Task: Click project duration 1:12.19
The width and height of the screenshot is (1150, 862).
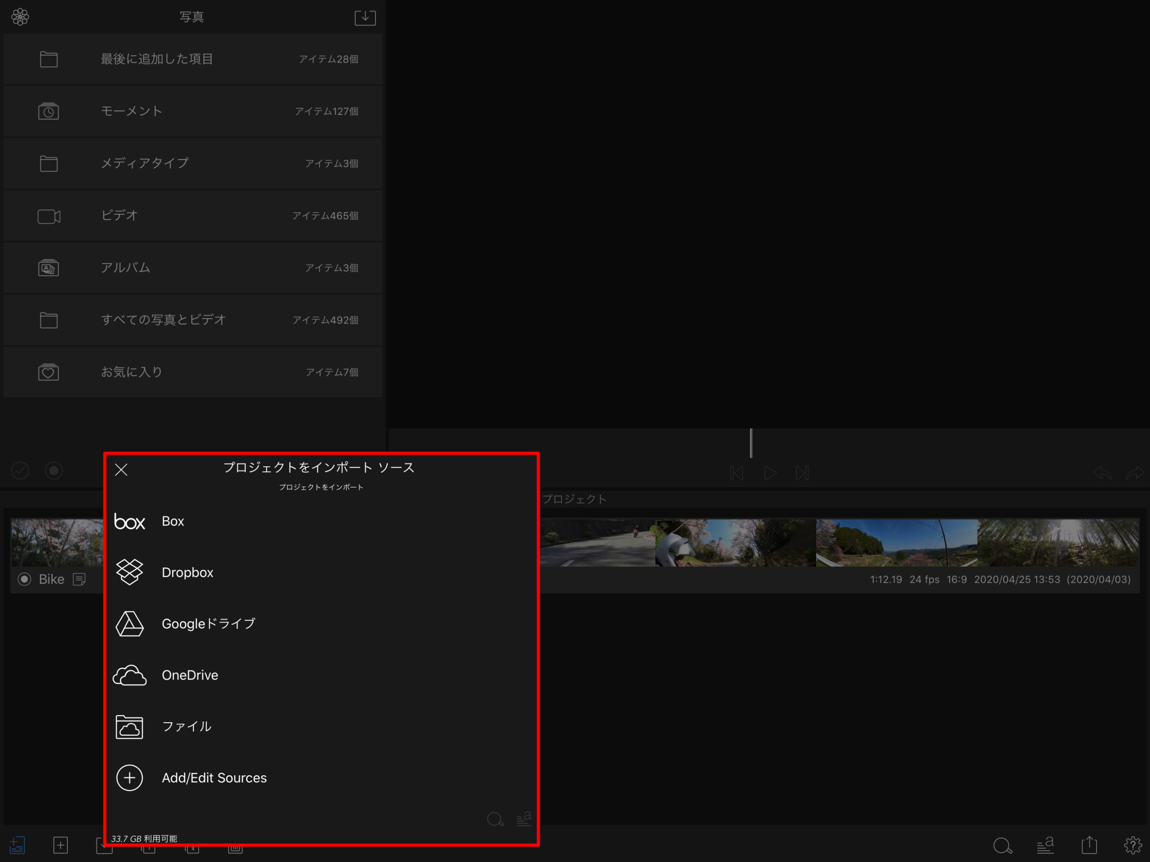Action: click(886, 579)
